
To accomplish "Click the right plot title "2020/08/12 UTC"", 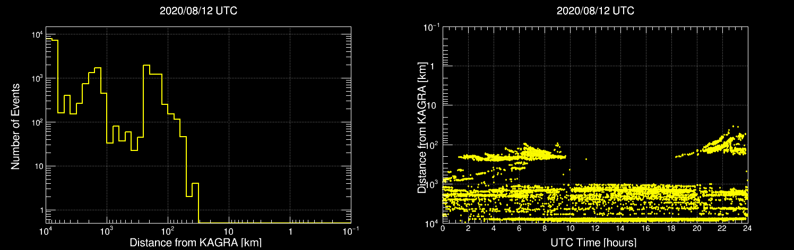I will click(595, 11).
